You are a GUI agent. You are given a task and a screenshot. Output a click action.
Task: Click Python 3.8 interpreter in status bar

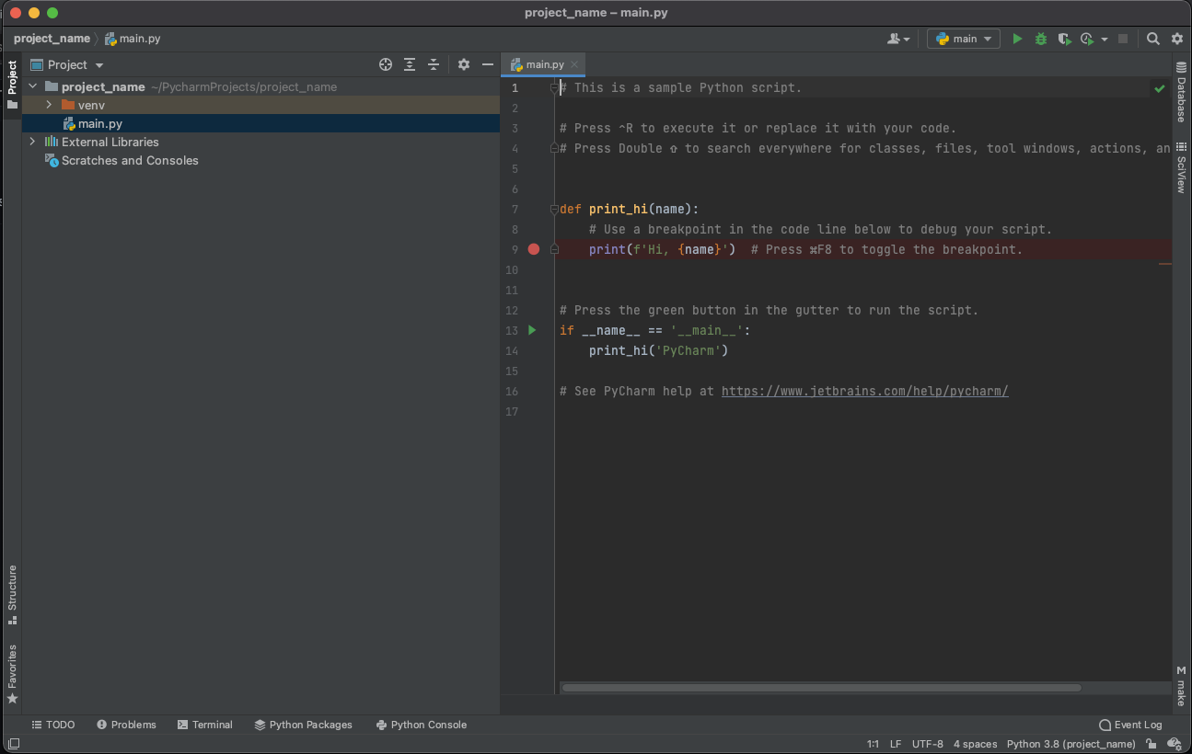[1070, 744]
